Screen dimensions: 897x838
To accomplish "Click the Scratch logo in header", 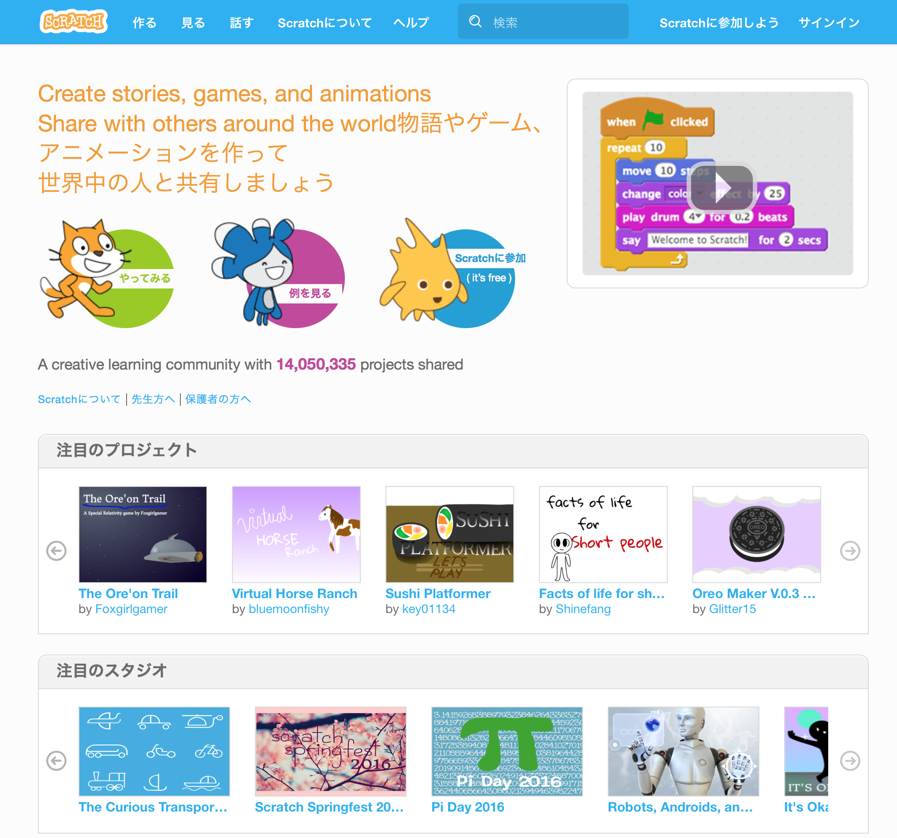I will pos(74,21).
